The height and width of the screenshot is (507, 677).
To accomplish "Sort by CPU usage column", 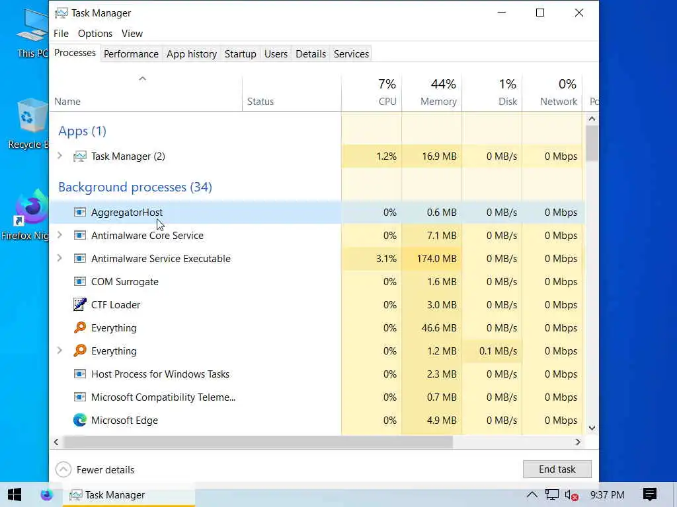I will [x=372, y=93].
